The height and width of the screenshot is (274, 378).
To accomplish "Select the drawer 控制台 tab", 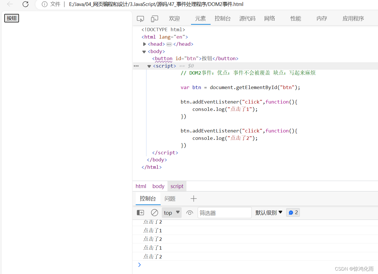I will tap(148, 199).
